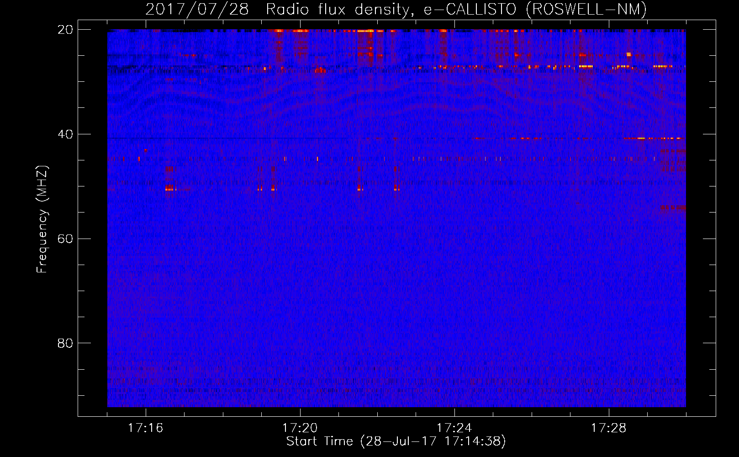Click the 40 frequency tick label
Image resolution: width=739 pixels, height=457 pixels.
coord(65,134)
